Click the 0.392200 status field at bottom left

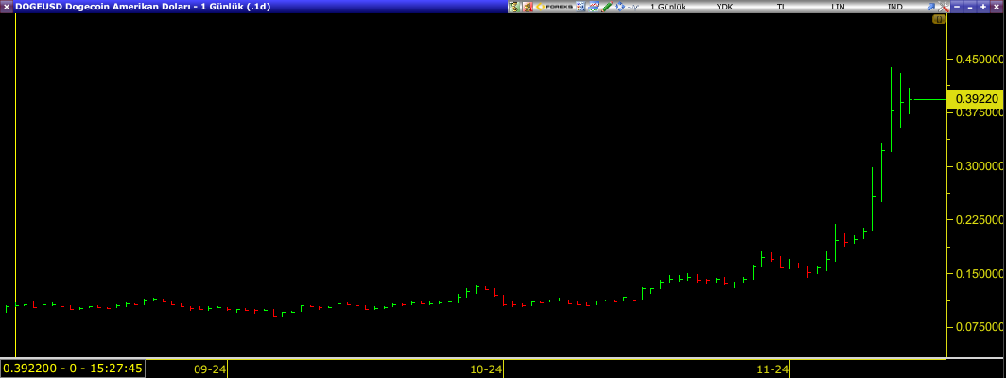(73, 369)
